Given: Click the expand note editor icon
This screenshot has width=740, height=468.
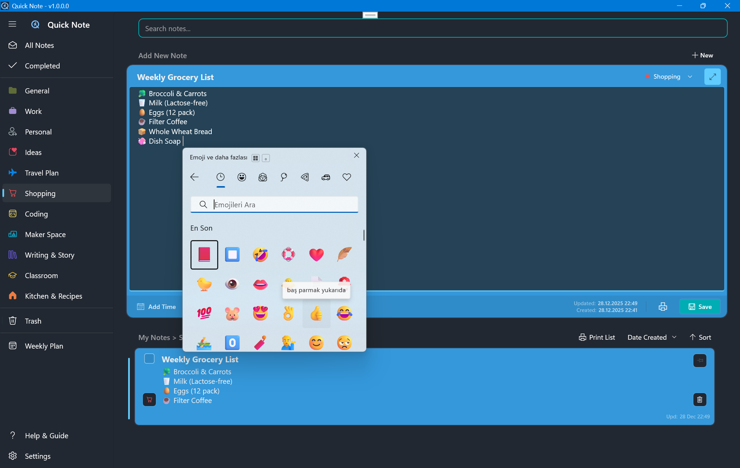Looking at the screenshot, I should tap(712, 77).
